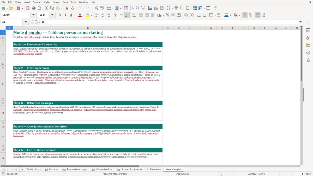
Task: Toggle Left-to-Right text direction
Action: coord(245,15)
